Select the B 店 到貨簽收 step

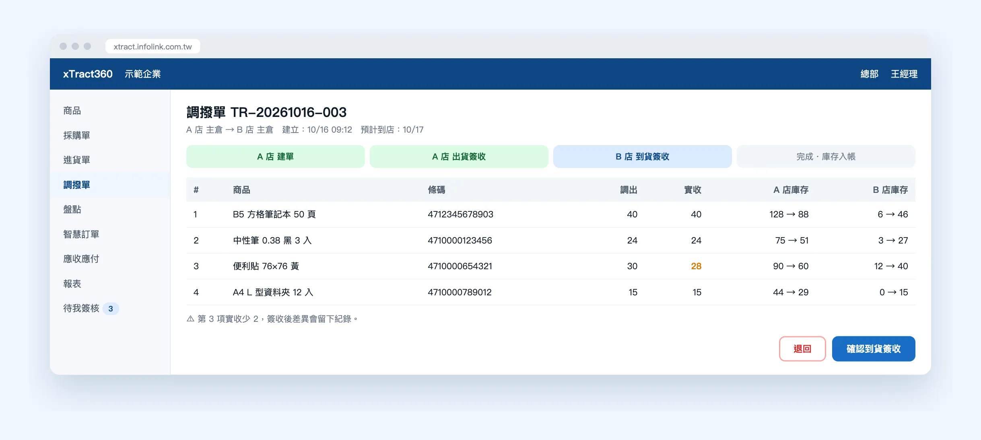(642, 156)
